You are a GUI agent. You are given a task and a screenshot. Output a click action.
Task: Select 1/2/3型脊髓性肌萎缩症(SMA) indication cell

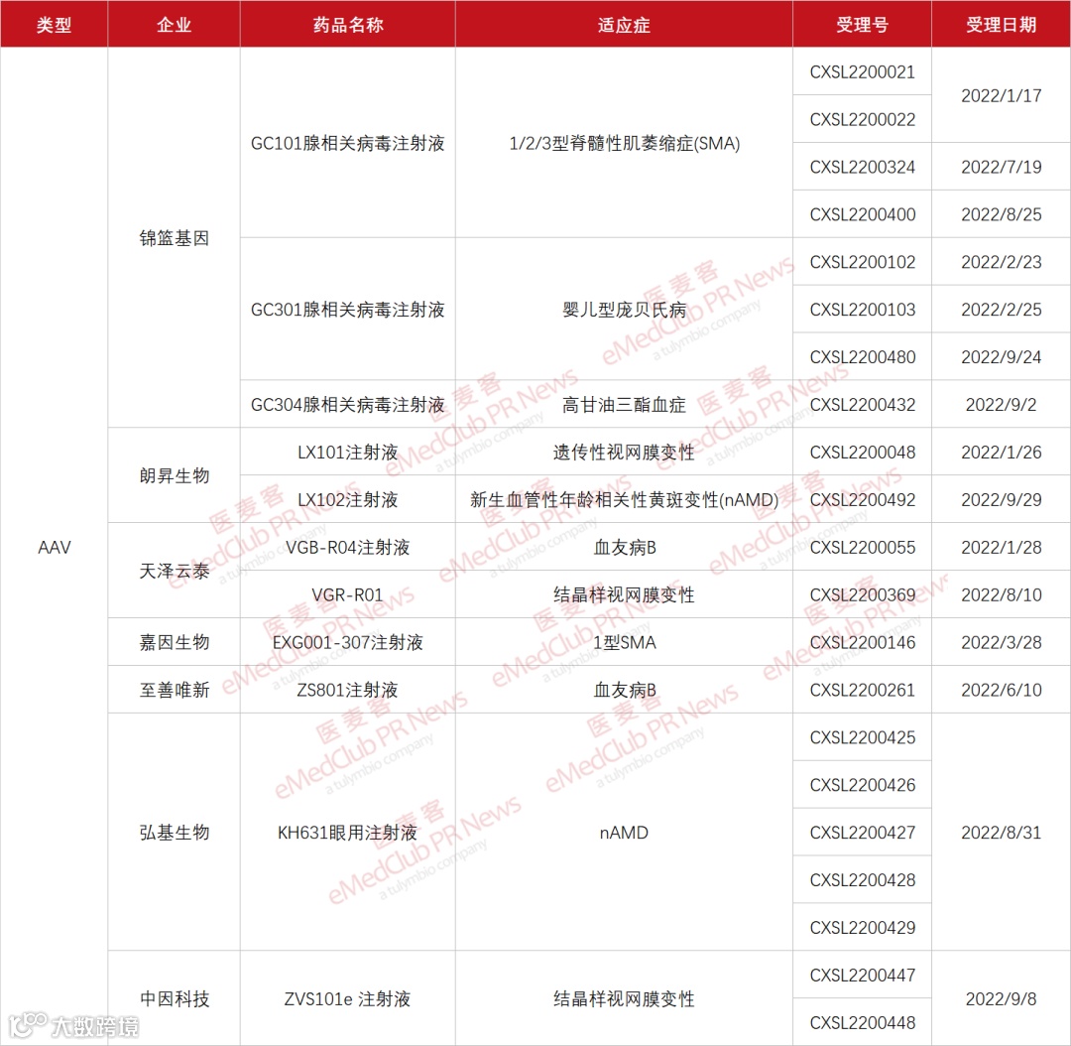pos(624,143)
